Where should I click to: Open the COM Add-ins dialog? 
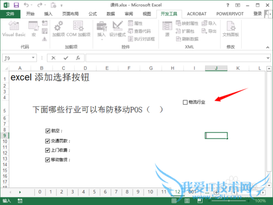pos(79,29)
